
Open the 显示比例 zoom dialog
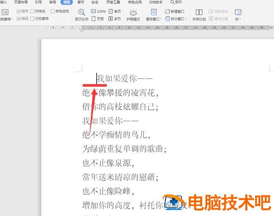pyautogui.click(x=82, y=15)
